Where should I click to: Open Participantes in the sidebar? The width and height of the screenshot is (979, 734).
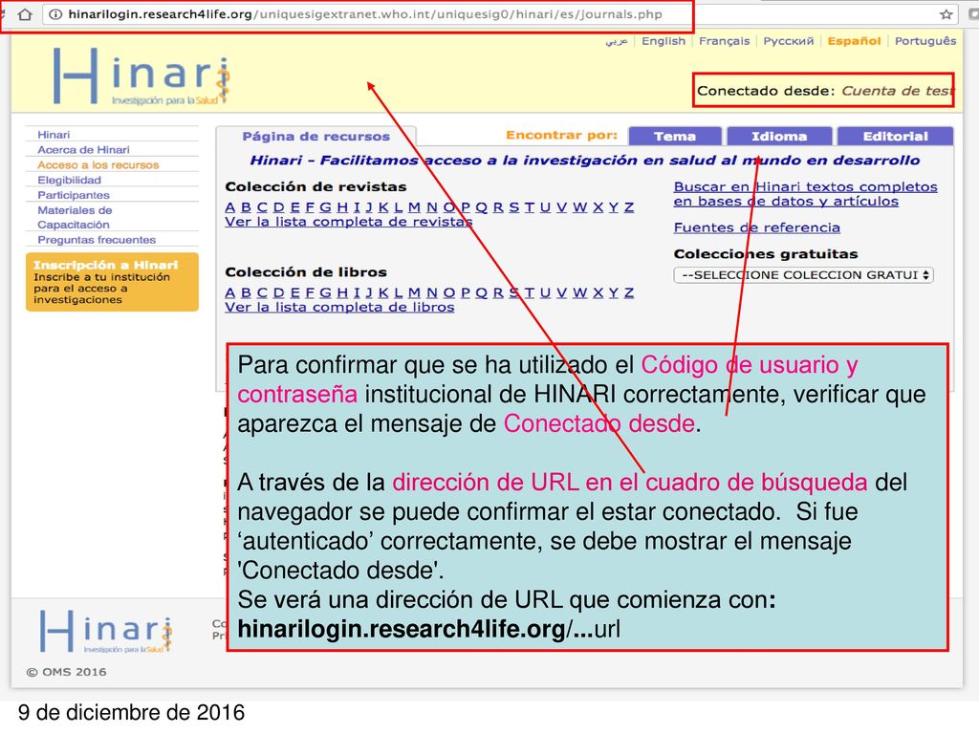pyautogui.click(x=74, y=195)
